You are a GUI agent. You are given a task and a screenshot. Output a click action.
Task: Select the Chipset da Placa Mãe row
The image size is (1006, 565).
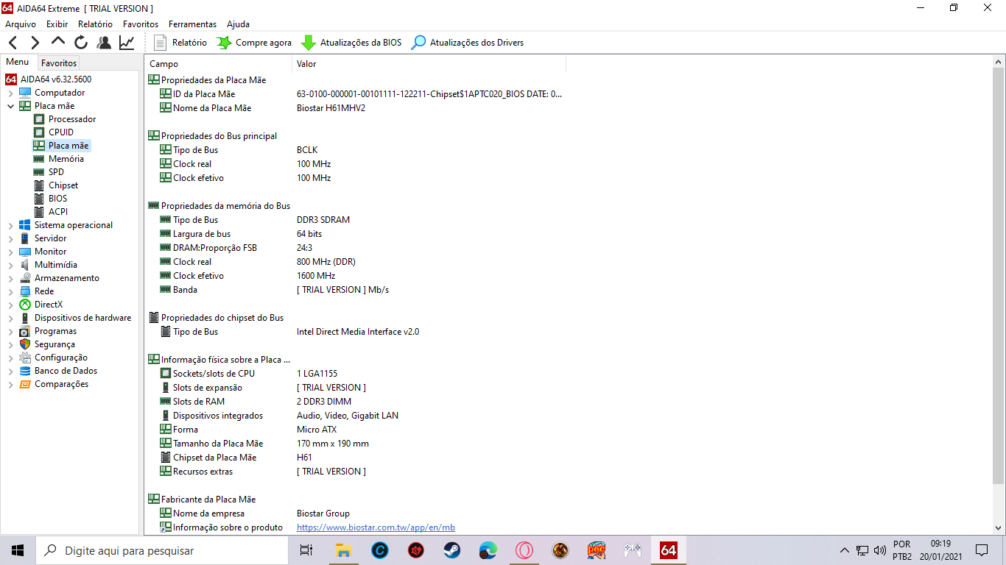point(356,458)
